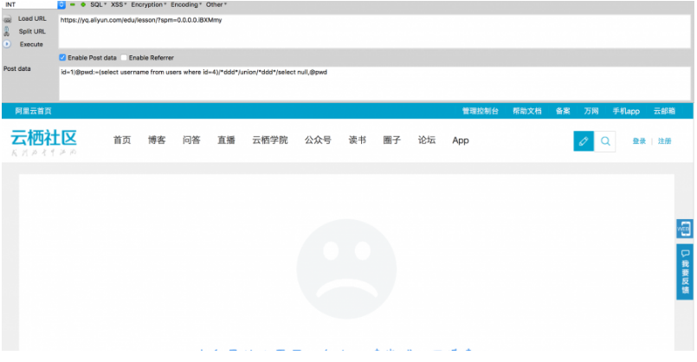Open 管理控制台 link
This screenshot has width=697, height=362.
[480, 111]
